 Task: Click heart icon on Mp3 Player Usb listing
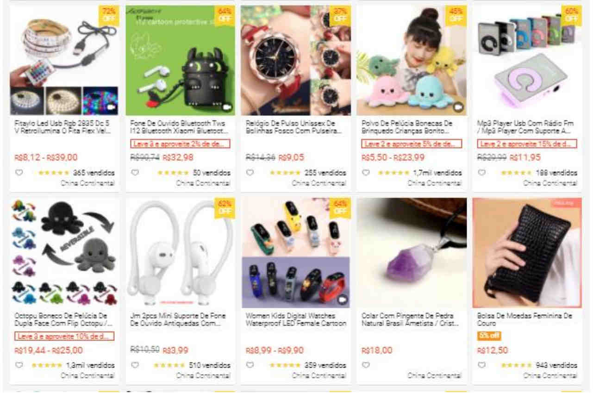[481, 173]
